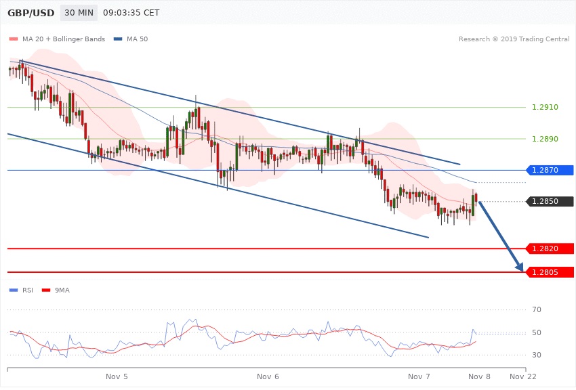
Task: Select the Nov 6 date label
Action: (268, 376)
